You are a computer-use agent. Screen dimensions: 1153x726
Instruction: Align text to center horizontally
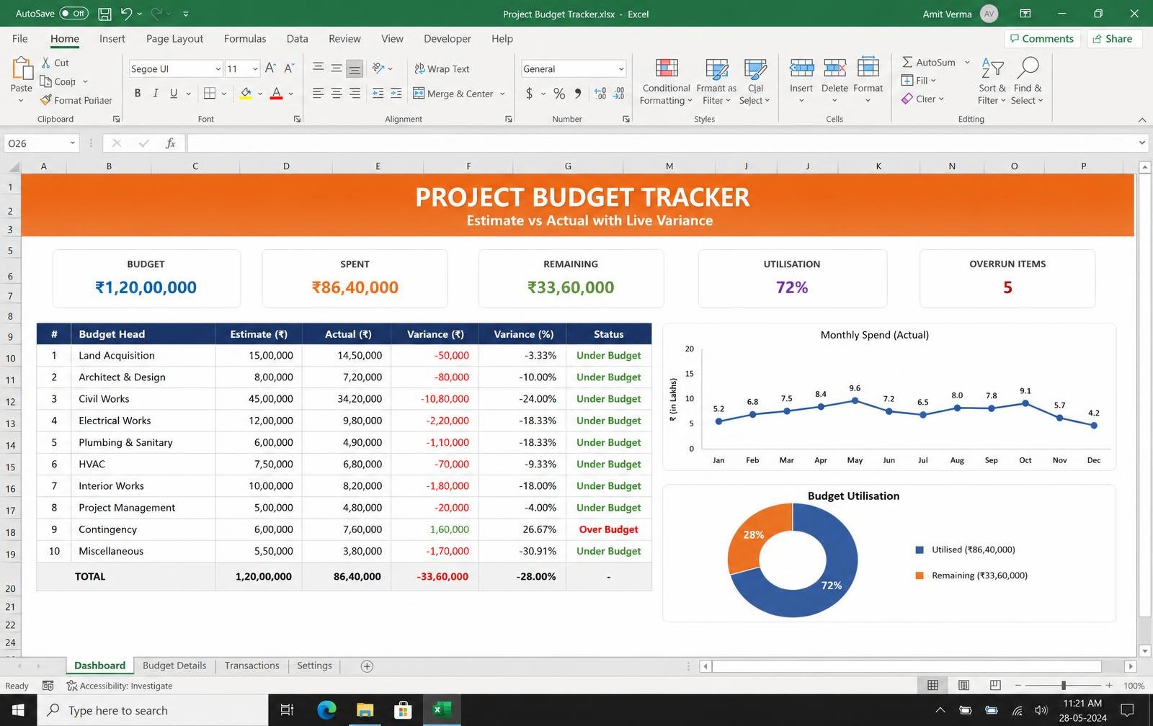coord(337,93)
